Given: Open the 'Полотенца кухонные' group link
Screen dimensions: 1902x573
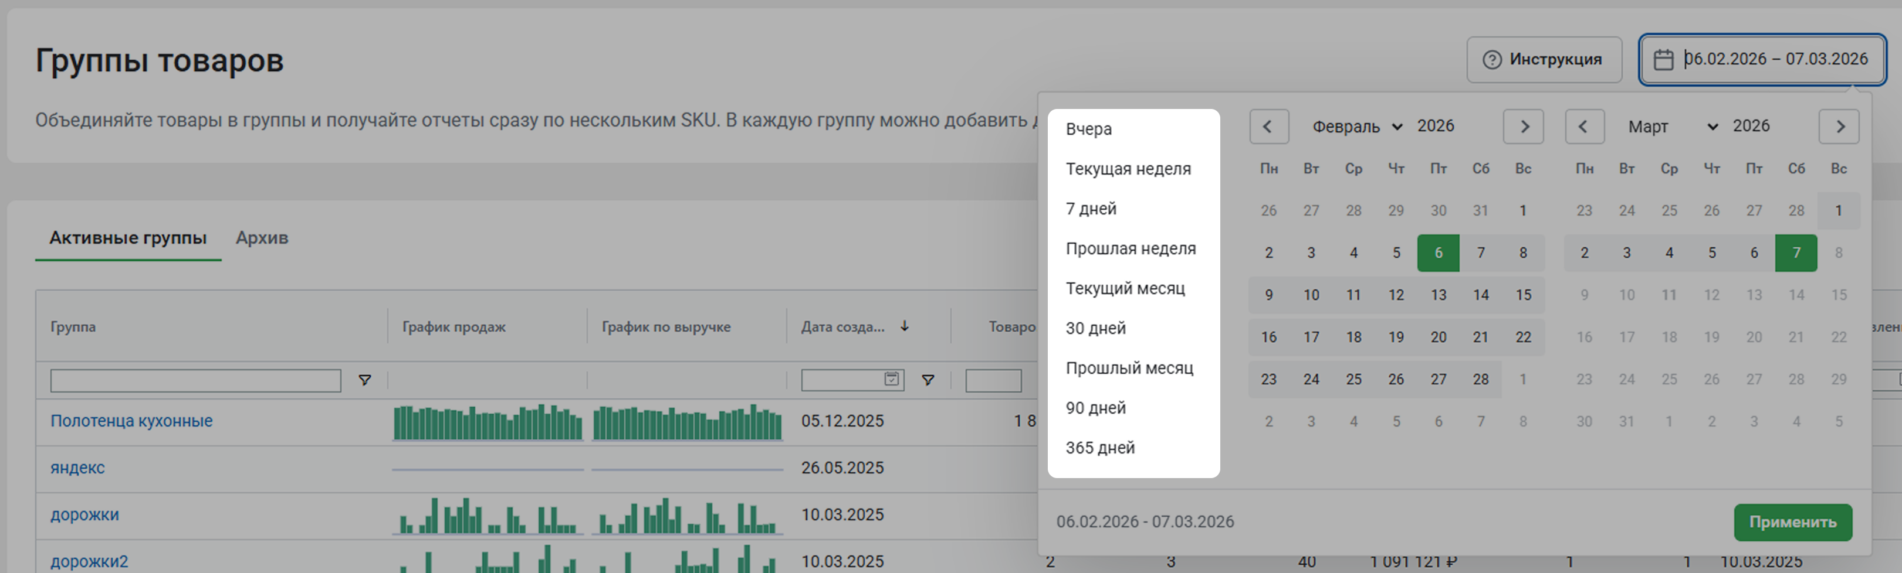Looking at the screenshot, I should click(131, 421).
